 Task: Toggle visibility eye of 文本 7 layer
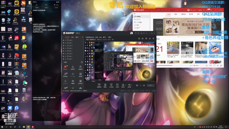64,43
